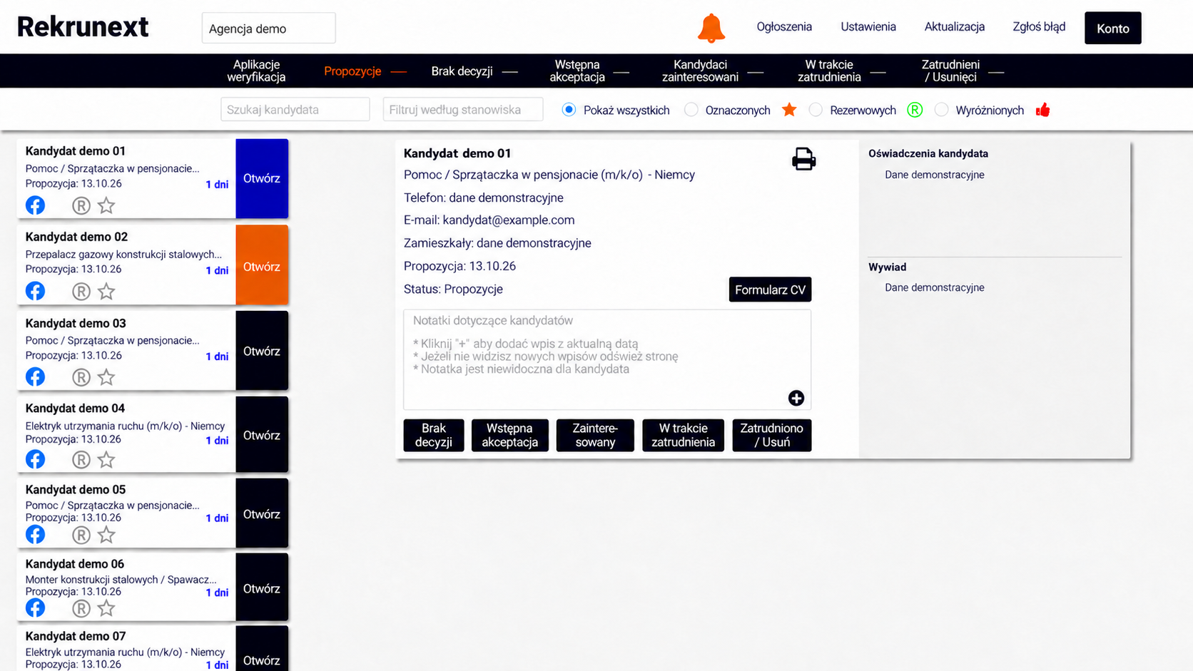Mark Kandydat demo 04 as reserve (R icon)
The image size is (1193, 671).
81,460
